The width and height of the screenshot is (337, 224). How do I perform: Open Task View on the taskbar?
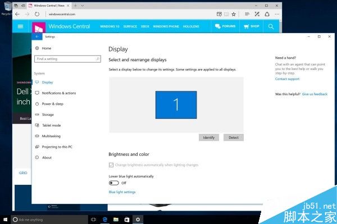coord(93,220)
